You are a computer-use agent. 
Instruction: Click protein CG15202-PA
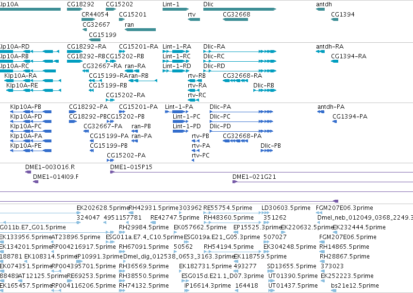pyautogui.click(x=110, y=160)
